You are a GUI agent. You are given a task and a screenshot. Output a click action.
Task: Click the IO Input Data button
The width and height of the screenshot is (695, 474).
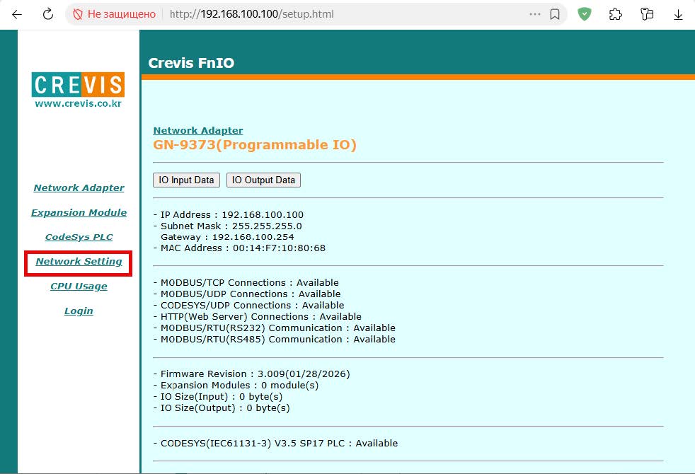pos(186,180)
